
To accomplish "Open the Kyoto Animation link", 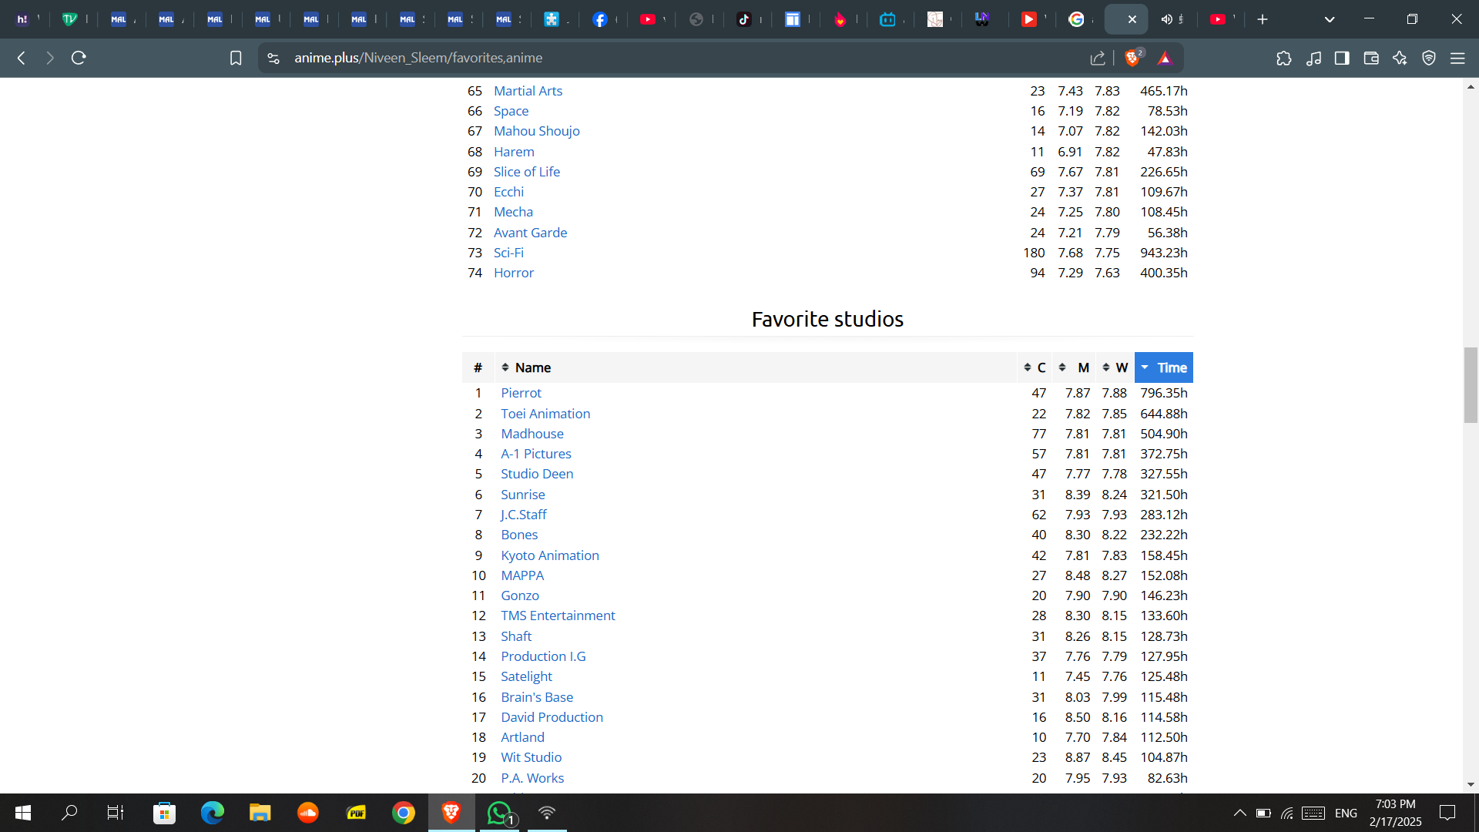I will coord(550,555).
